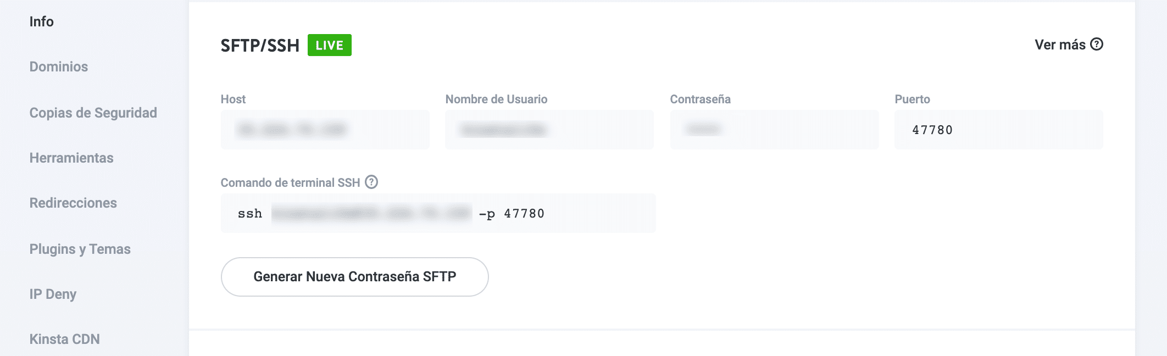This screenshot has height=356, width=1167.
Task: Select Herramientas in the sidebar
Action: (x=71, y=158)
